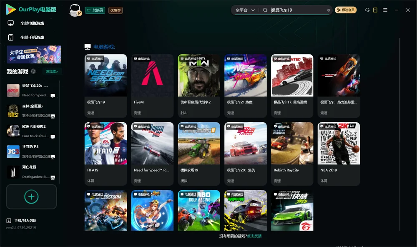Click the download queue arrow icon
The height and width of the screenshot is (247, 417).
9,220
